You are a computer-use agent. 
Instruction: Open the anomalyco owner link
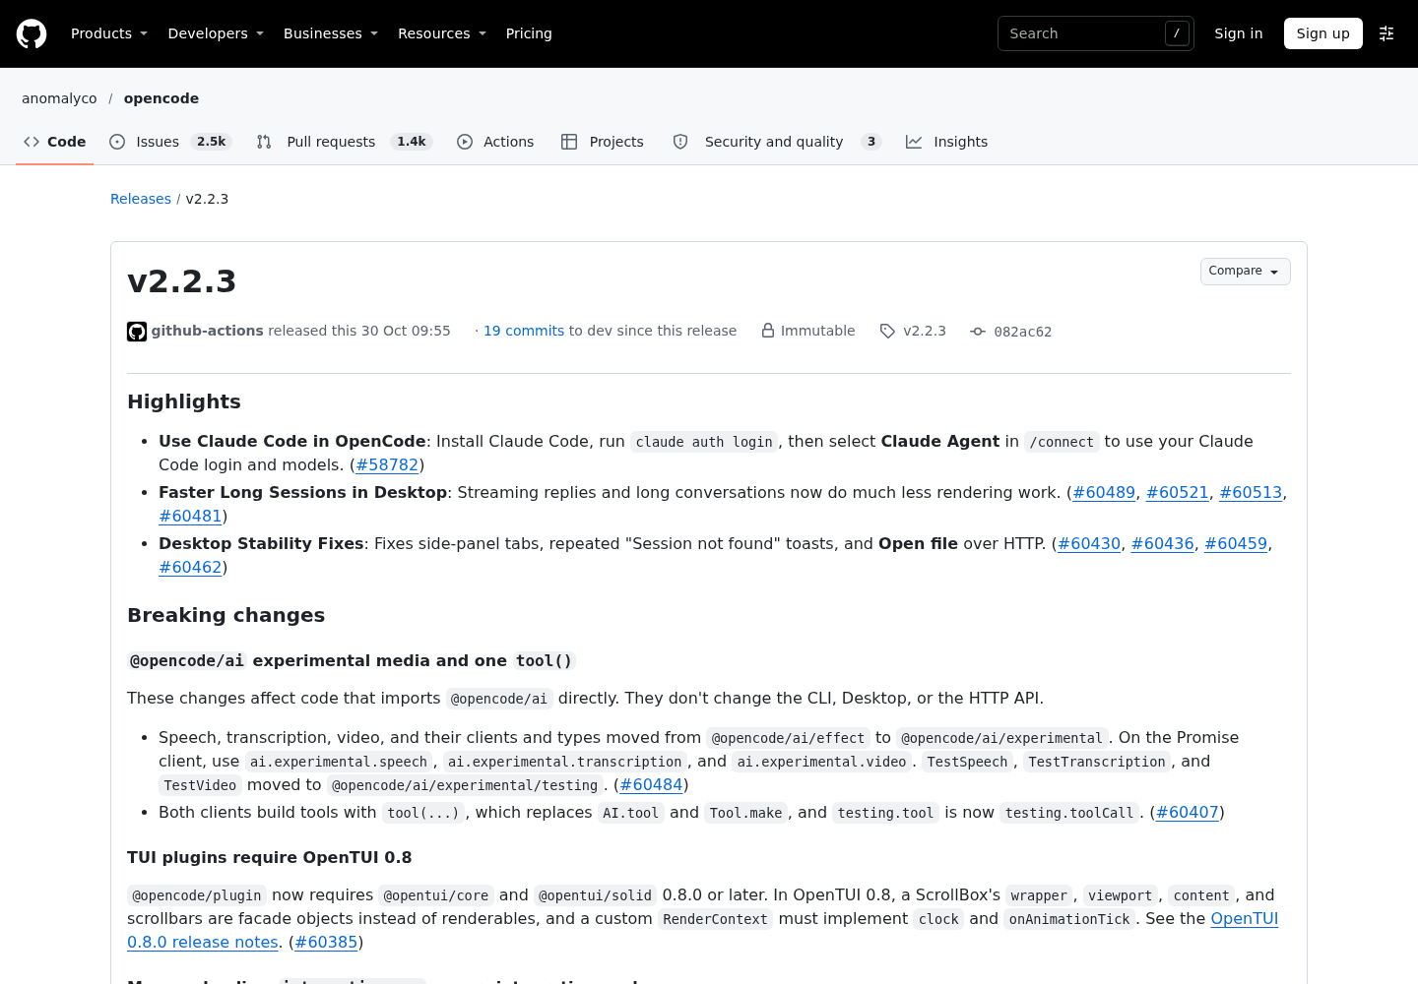(x=59, y=98)
